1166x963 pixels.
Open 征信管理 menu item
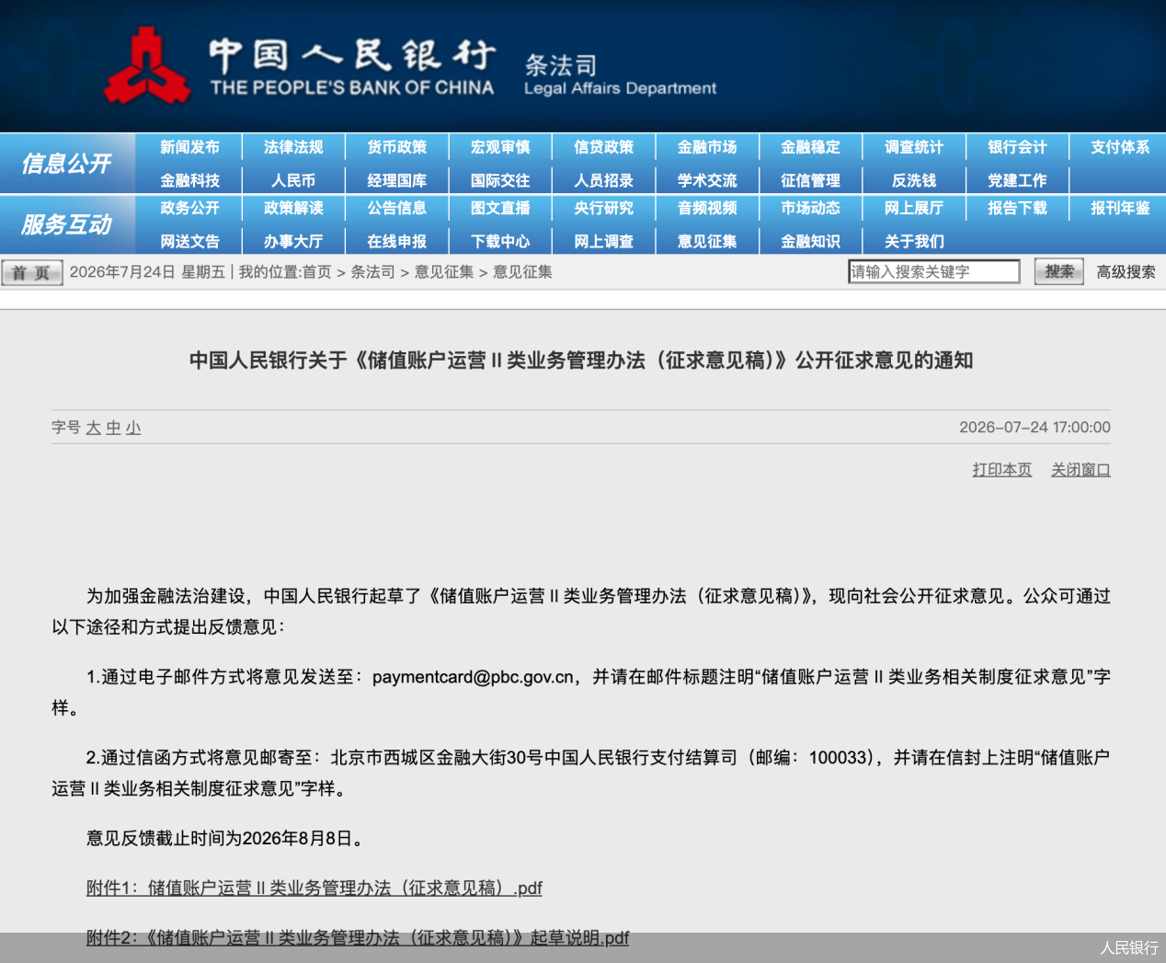click(x=810, y=180)
